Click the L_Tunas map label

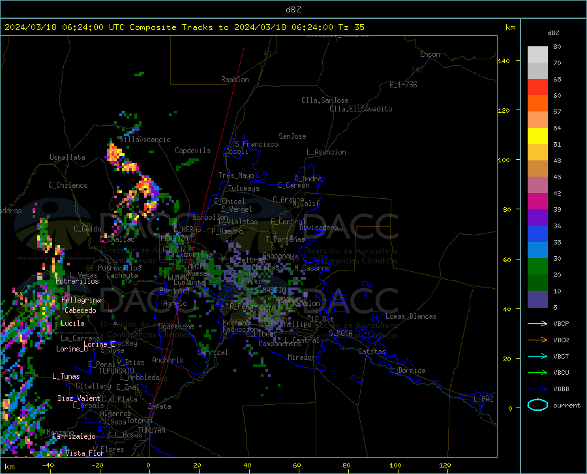[x=66, y=376]
